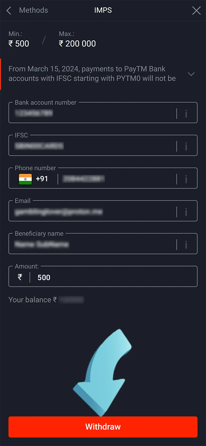Tap the back arrow next to Methods
206x446 pixels.
(x=9, y=10)
